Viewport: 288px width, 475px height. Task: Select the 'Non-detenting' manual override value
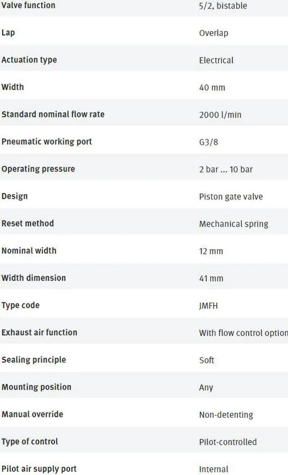click(x=226, y=415)
